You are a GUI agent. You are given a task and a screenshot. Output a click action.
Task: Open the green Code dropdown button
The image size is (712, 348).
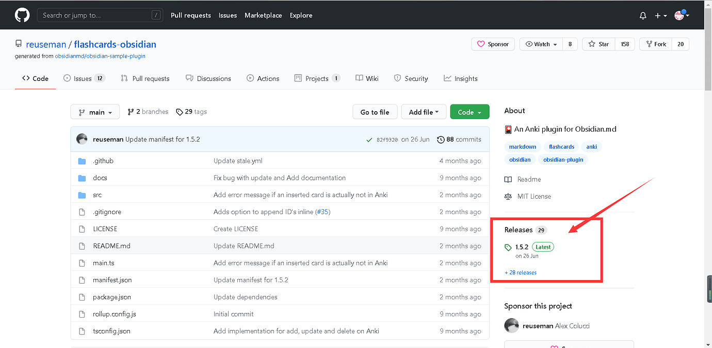[470, 112]
